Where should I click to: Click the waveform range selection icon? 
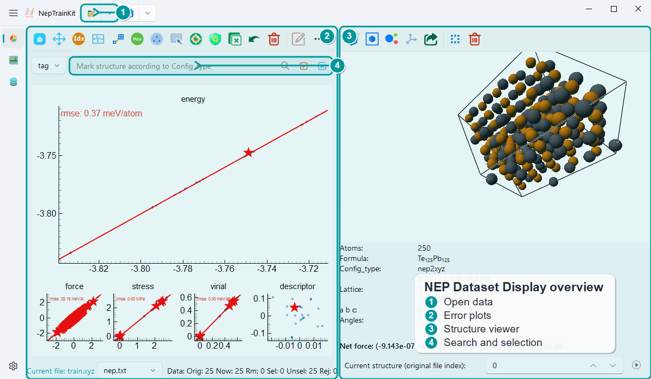click(98, 39)
